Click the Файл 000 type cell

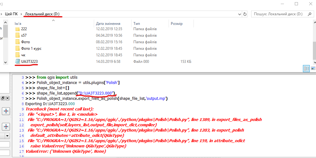click(141, 62)
